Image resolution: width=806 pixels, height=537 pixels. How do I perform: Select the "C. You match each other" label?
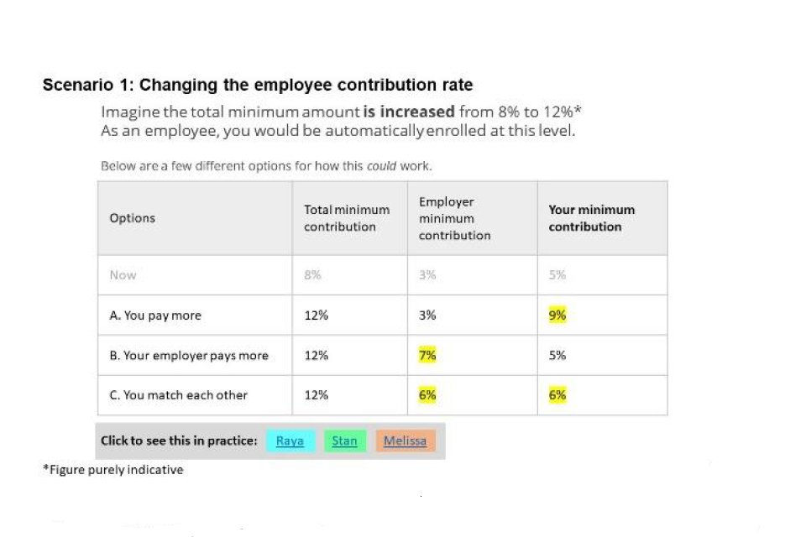click(178, 395)
